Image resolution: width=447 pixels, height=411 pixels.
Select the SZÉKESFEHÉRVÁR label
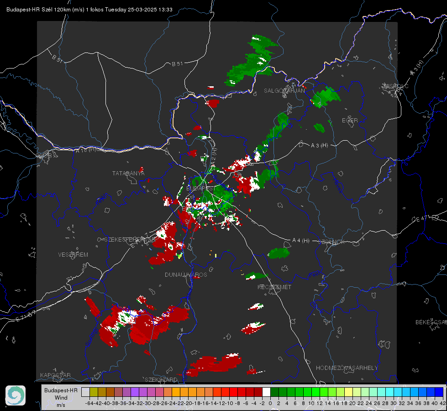(130, 240)
